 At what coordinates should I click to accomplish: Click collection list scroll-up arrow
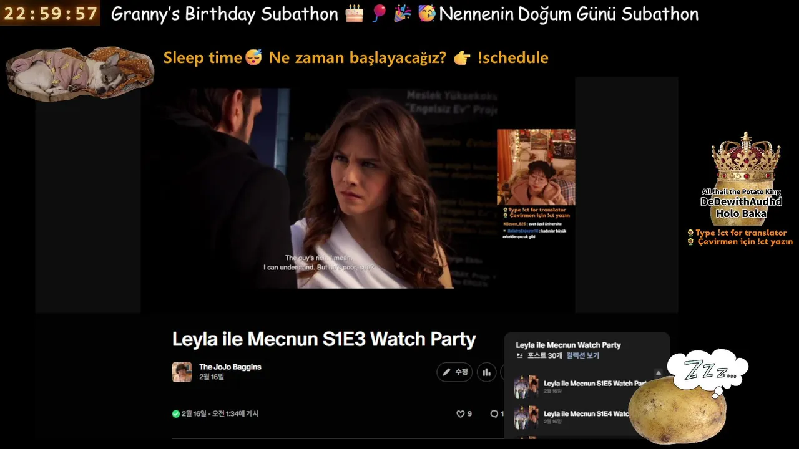(x=658, y=373)
